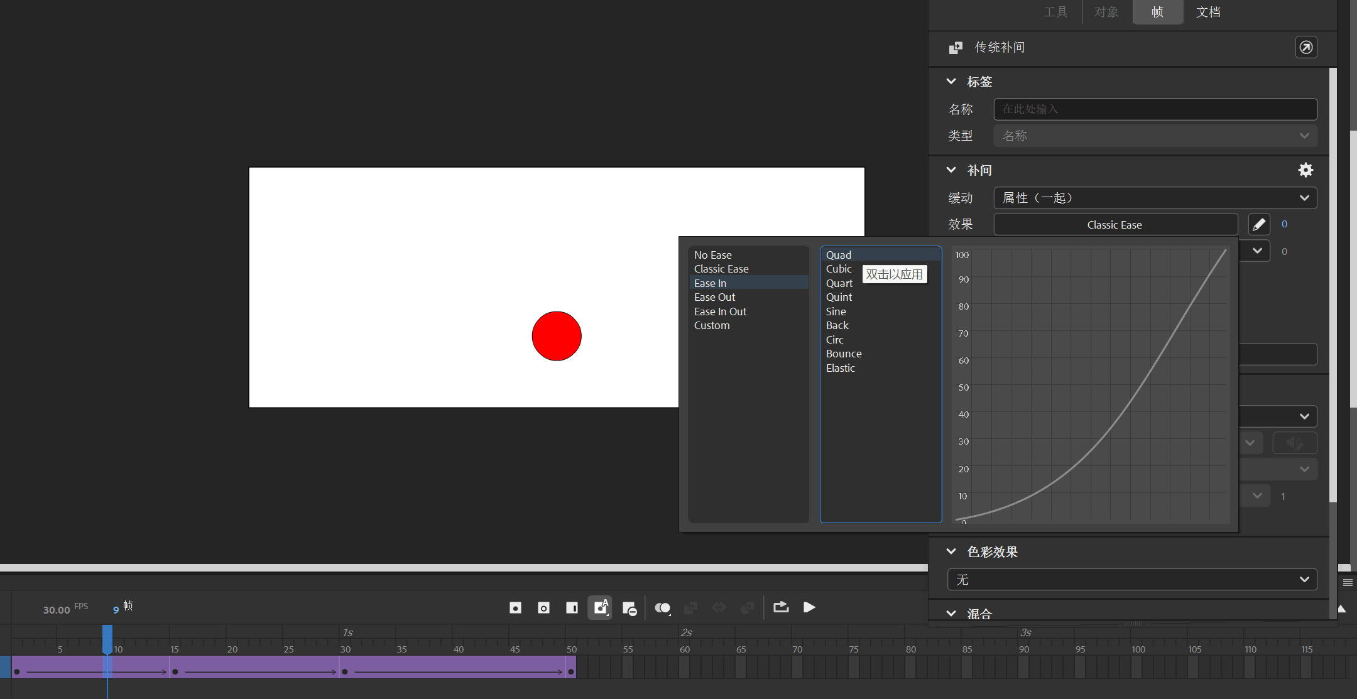Toggle Onion Skin in timeline
The height and width of the screenshot is (699, 1357).
pos(662,608)
